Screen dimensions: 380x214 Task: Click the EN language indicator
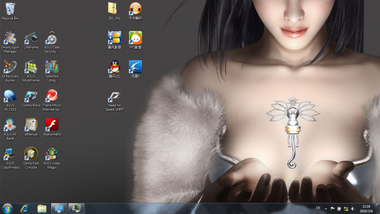point(318,208)
